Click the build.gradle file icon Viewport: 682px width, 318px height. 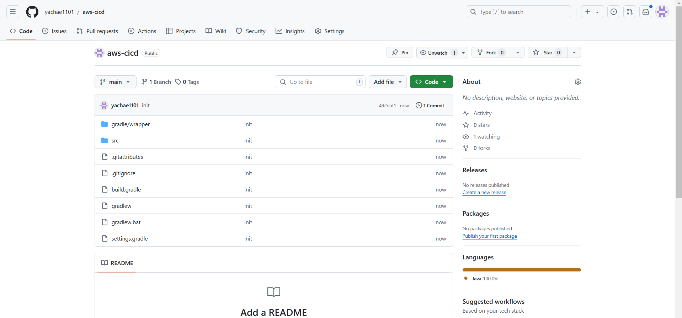click(x=105, y=189)
